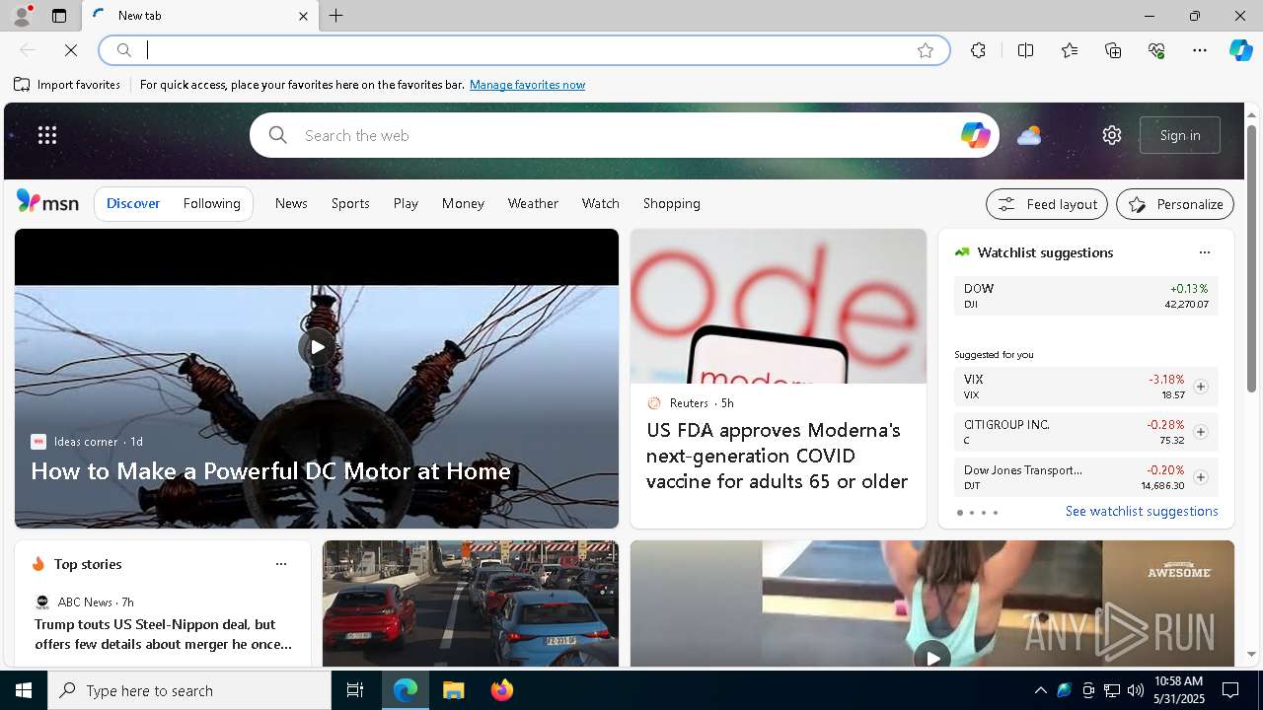This screenshot has height=710, width=1263.
Task: Open the apps grid launcher
Action: (x=47, y=135)
